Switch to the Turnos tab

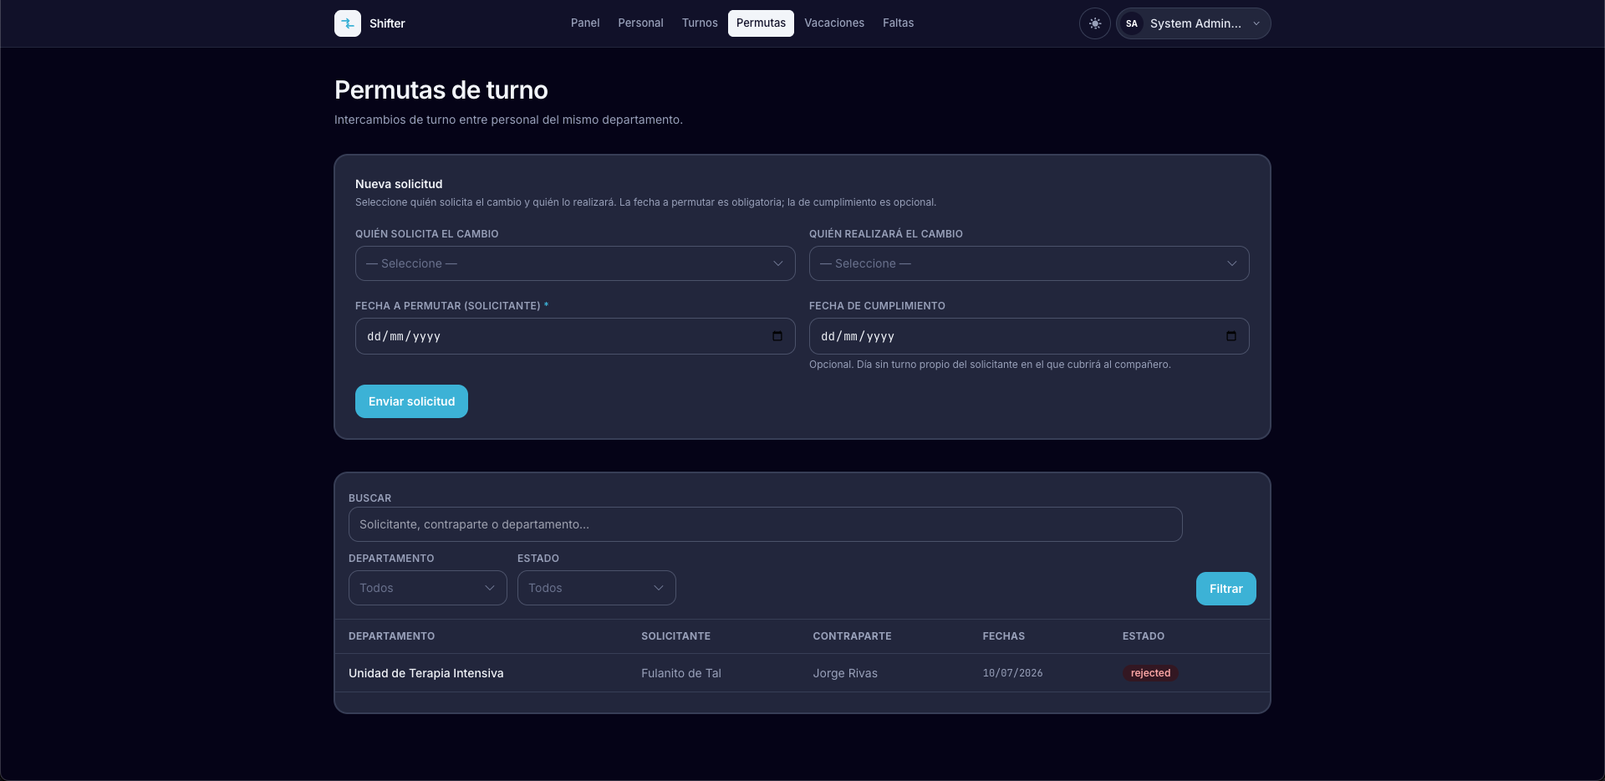tap(700, 23)
